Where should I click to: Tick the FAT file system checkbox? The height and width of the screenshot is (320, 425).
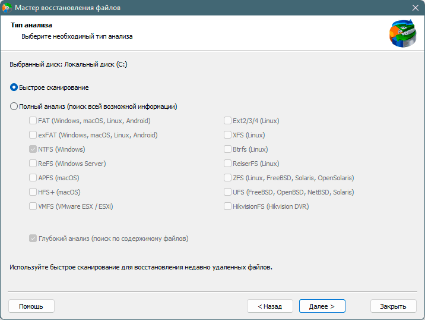coord(33,121)
